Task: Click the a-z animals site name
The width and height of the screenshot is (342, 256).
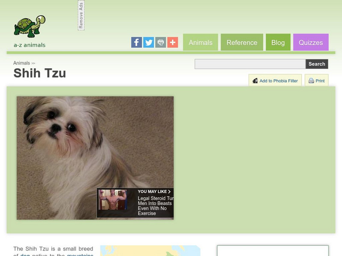Action: point(29,45)
